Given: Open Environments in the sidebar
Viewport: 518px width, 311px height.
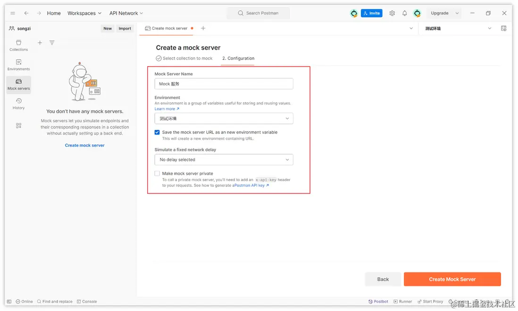Looking at the screenshot, I should [x=18, y=65].
